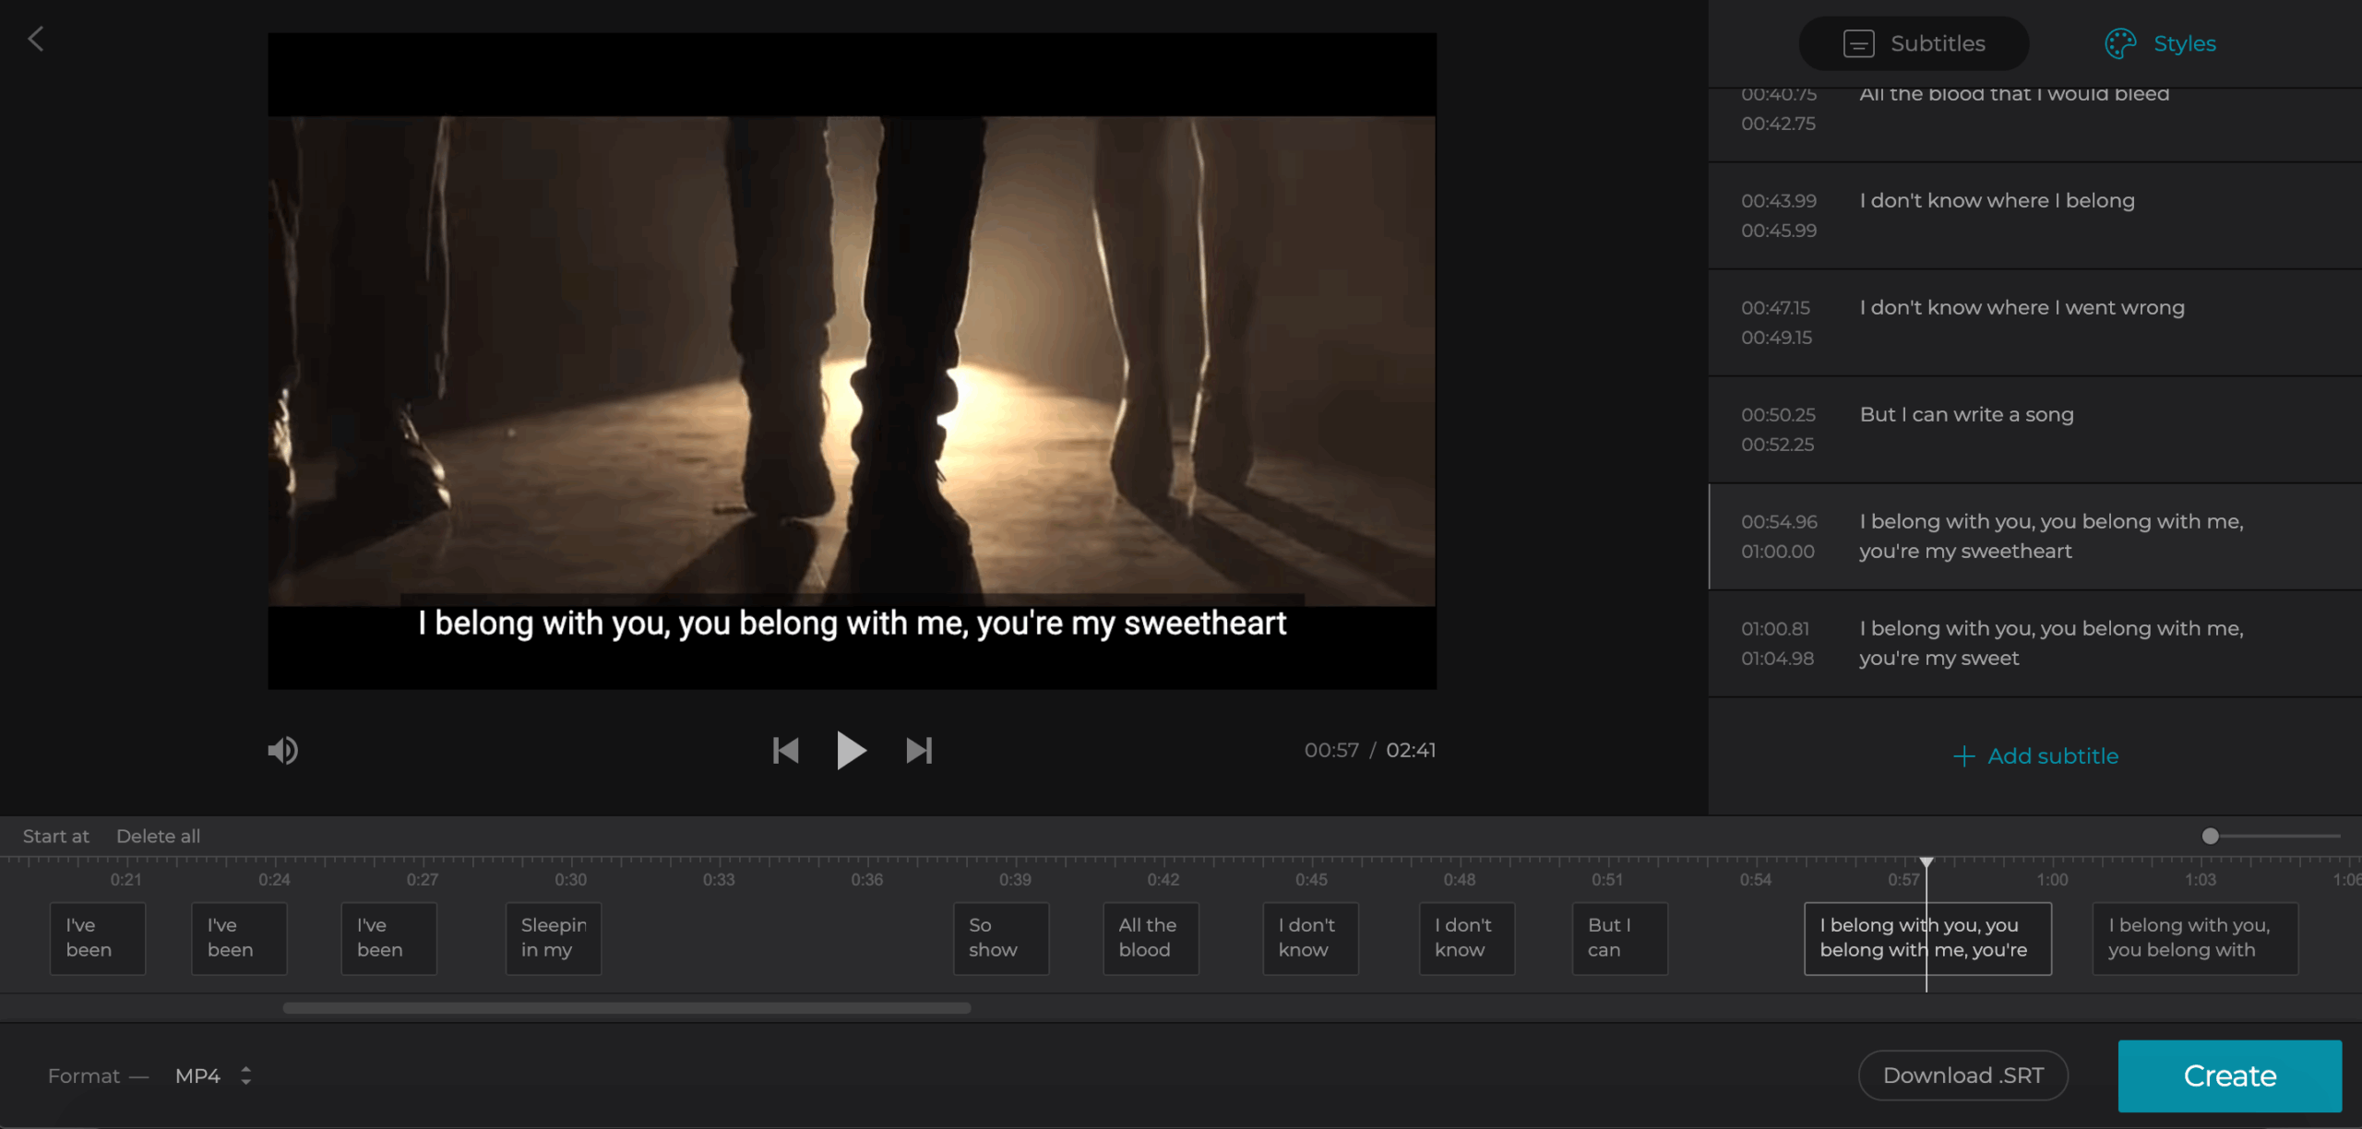
Task: Switch to the Subtitles tab
Action: click(x=1914, y=43)
